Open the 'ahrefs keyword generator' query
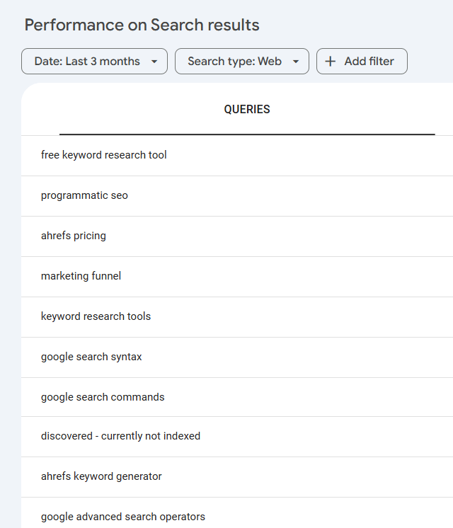 [101, 476]
